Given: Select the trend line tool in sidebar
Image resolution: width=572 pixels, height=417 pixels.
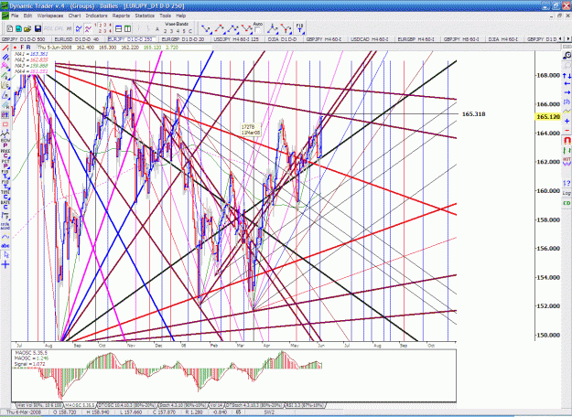Looking at the screenshot, I should point(5,48).
